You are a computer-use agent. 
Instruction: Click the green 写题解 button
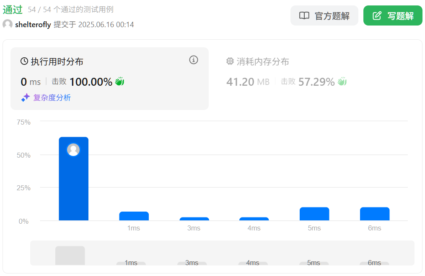point(393,15)
